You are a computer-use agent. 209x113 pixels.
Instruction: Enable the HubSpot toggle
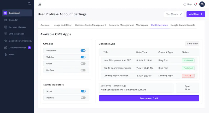(83, 70)
